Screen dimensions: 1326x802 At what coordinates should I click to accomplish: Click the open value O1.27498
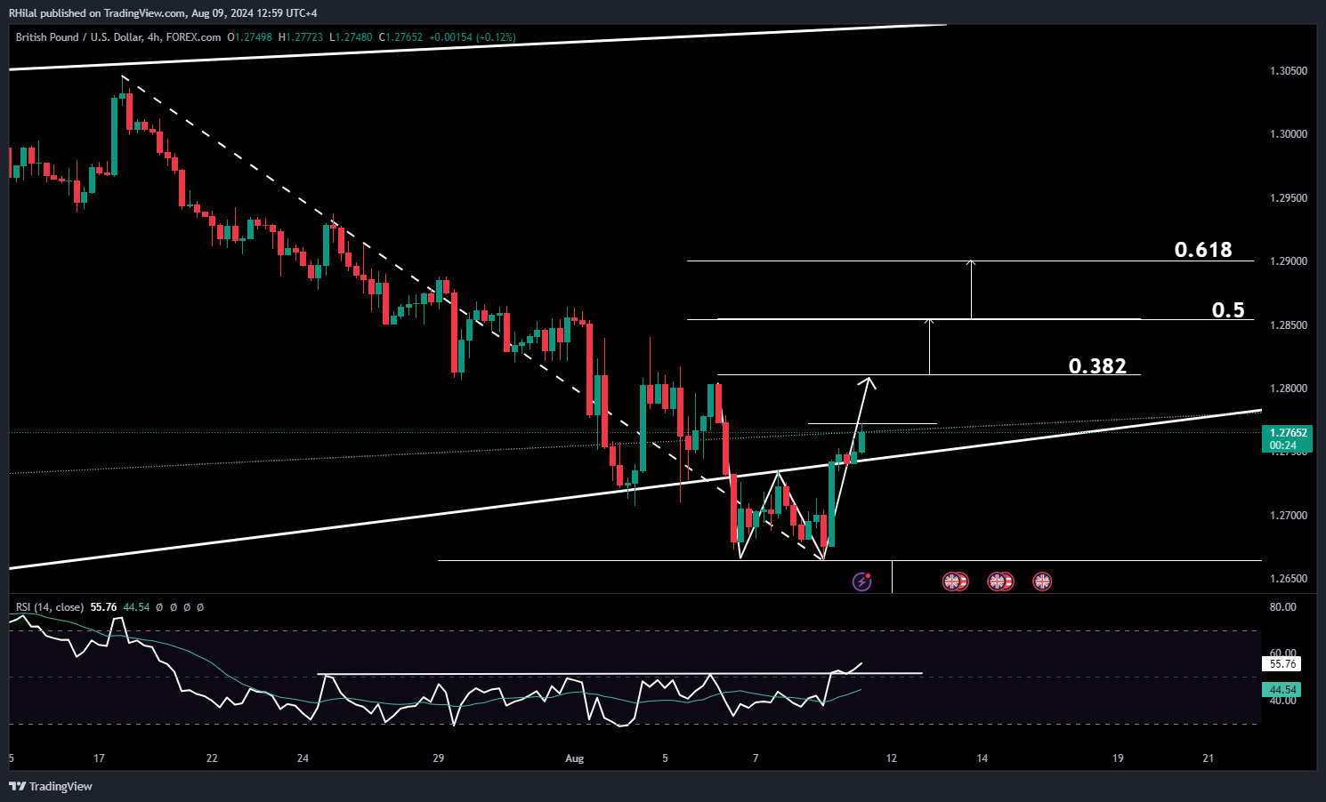[250, 37]
